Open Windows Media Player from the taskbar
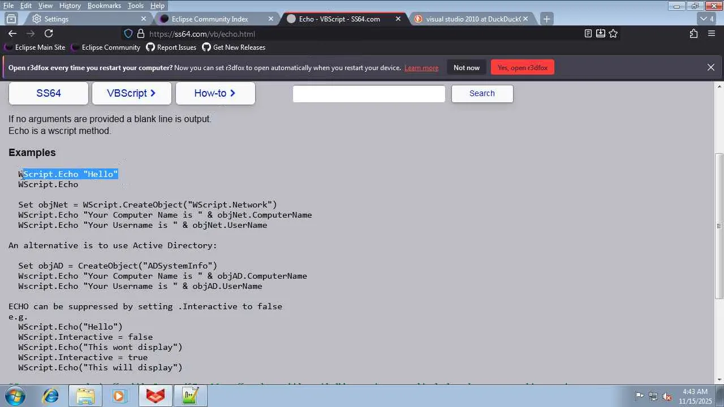724x407 pixels. click(119, 396)
